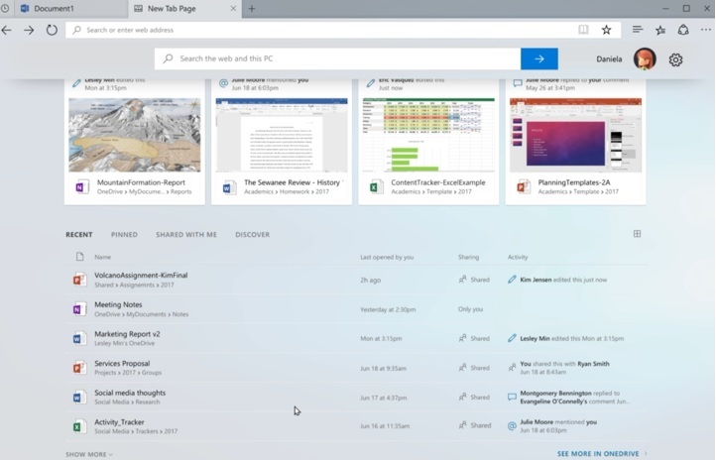Open the Marketing Report v2 file
This screenshot has width=716, height=460.
click(127, 334)
